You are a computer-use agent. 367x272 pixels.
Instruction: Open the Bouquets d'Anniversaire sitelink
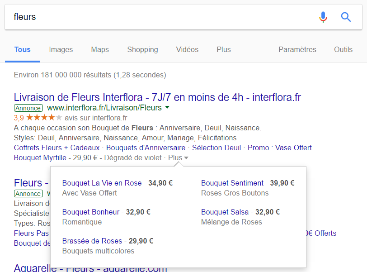(146, 148)
